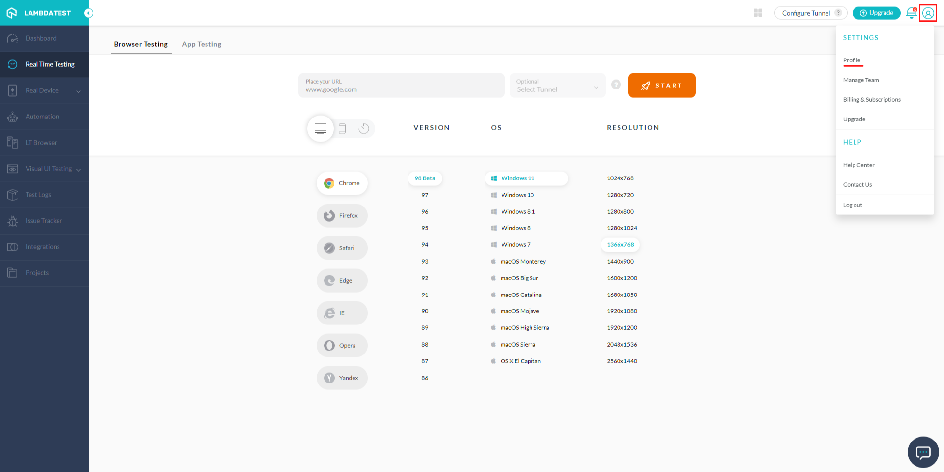Open the Select Tunnel dropdown
The width and height of the screenshot is (944, 472).
(x=557, y=86)
